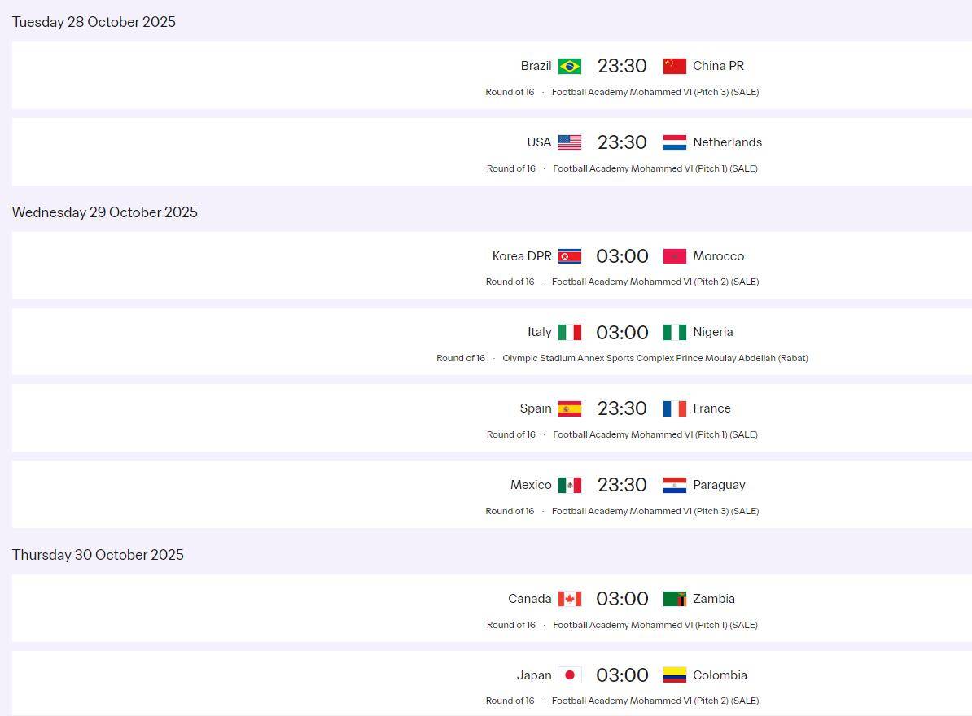Viewport: 972px width, 716px height.
Task: Click the Netherlands flag icon
Action: point(674,142)
